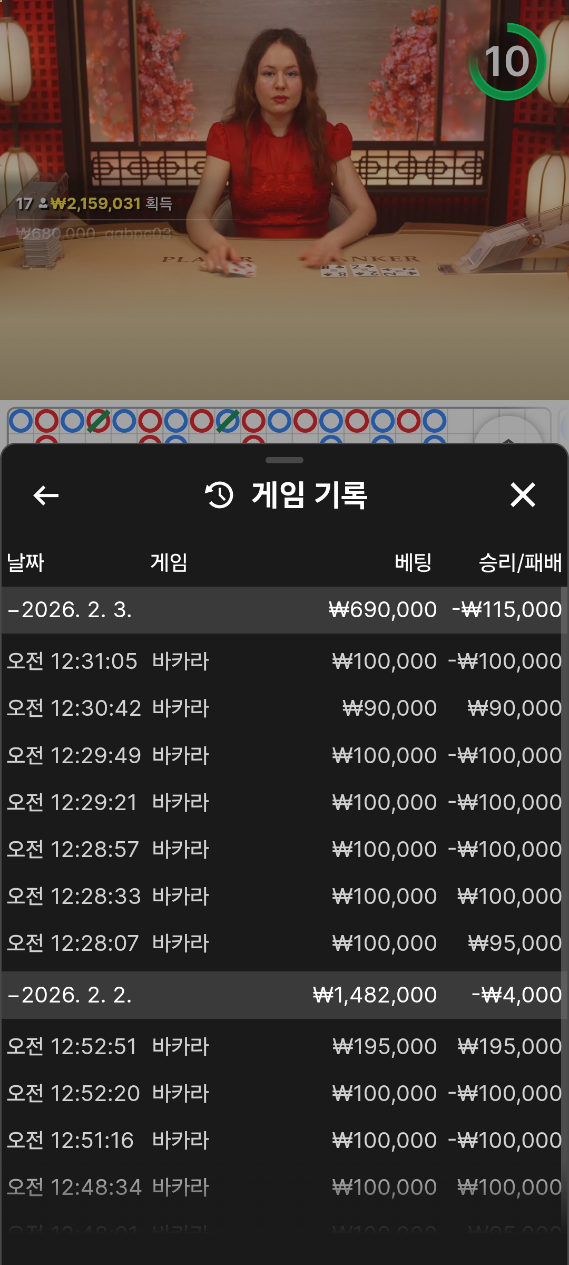Tap the back arrow in the game history header

tap(46, 495)
